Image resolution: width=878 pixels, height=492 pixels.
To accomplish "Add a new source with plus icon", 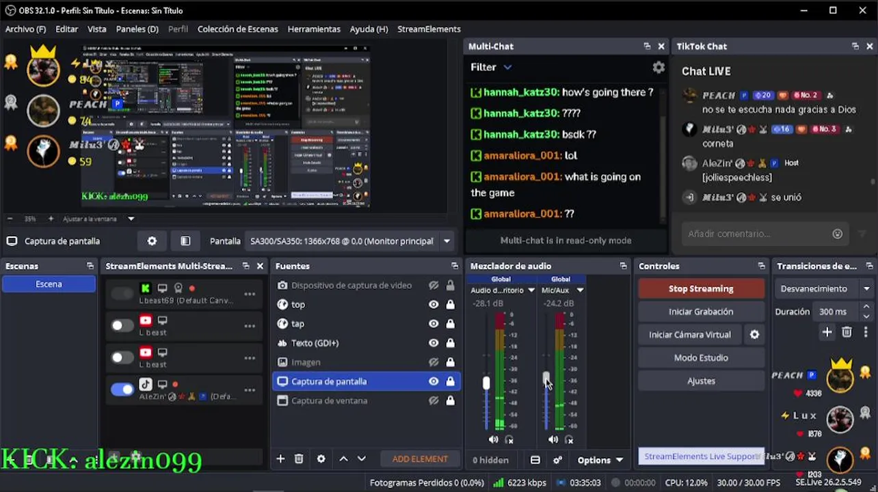I will coord(280,459).
